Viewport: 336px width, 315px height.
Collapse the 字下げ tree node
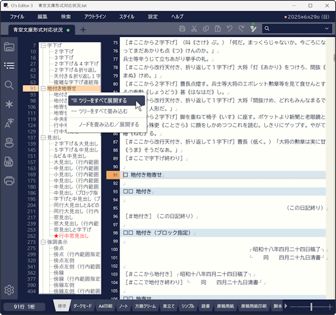tap(43, 45)
